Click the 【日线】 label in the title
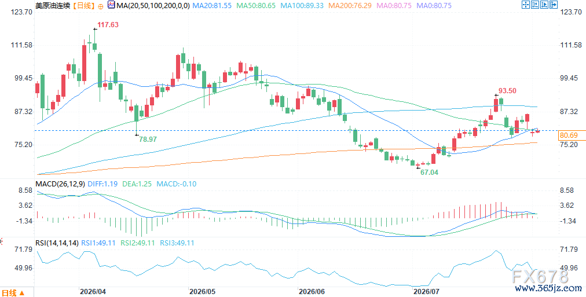Viewport: 586px width, 297px height. (84, 6)
